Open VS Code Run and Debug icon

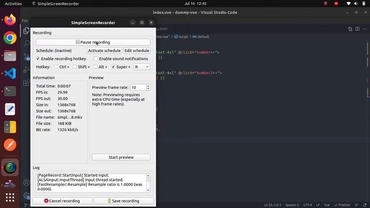tap(26, 69)
